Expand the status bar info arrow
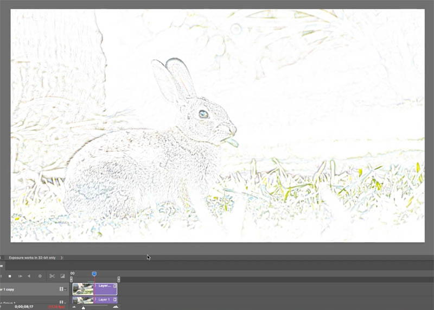The image size is (434, 310). (61, 258)
